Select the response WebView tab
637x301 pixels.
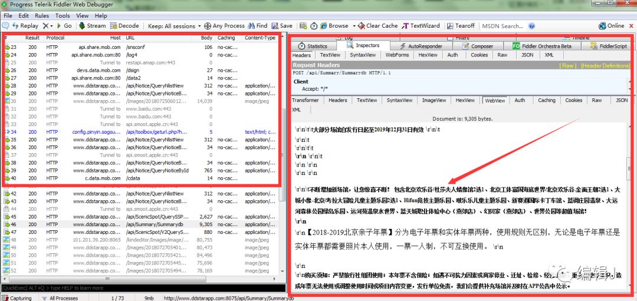[494, 100]
